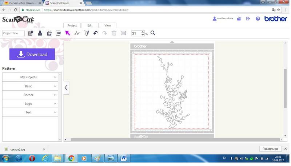
Task: Open the properties list icon
Action: click(123, 33)
